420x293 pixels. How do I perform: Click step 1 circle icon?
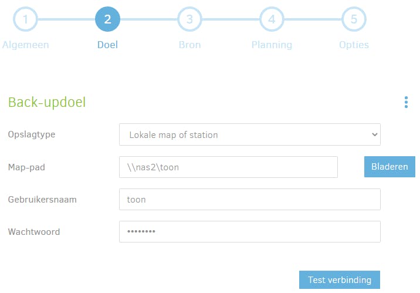pyautogui.click(x=25, y=19)
